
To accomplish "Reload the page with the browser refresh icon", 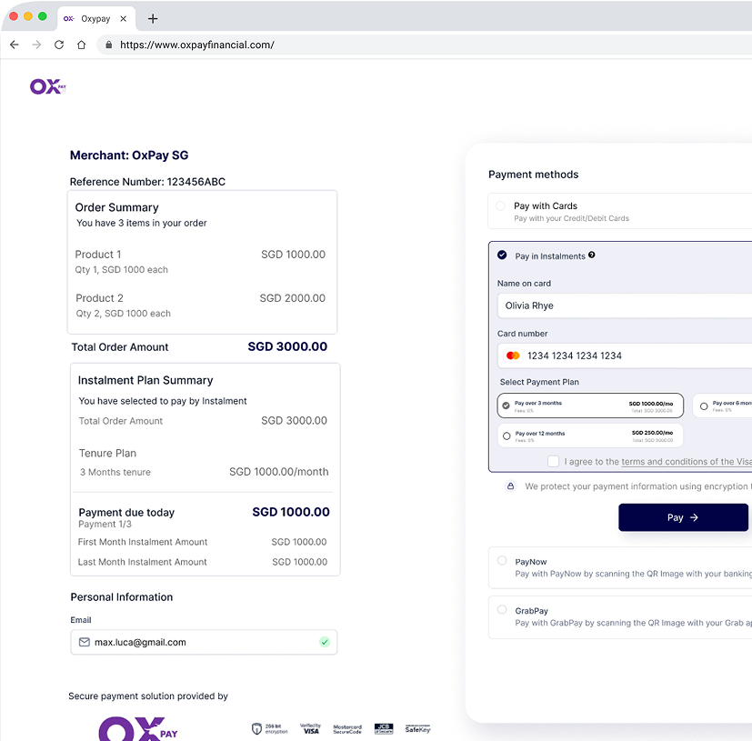I will (x=59, y=45).
